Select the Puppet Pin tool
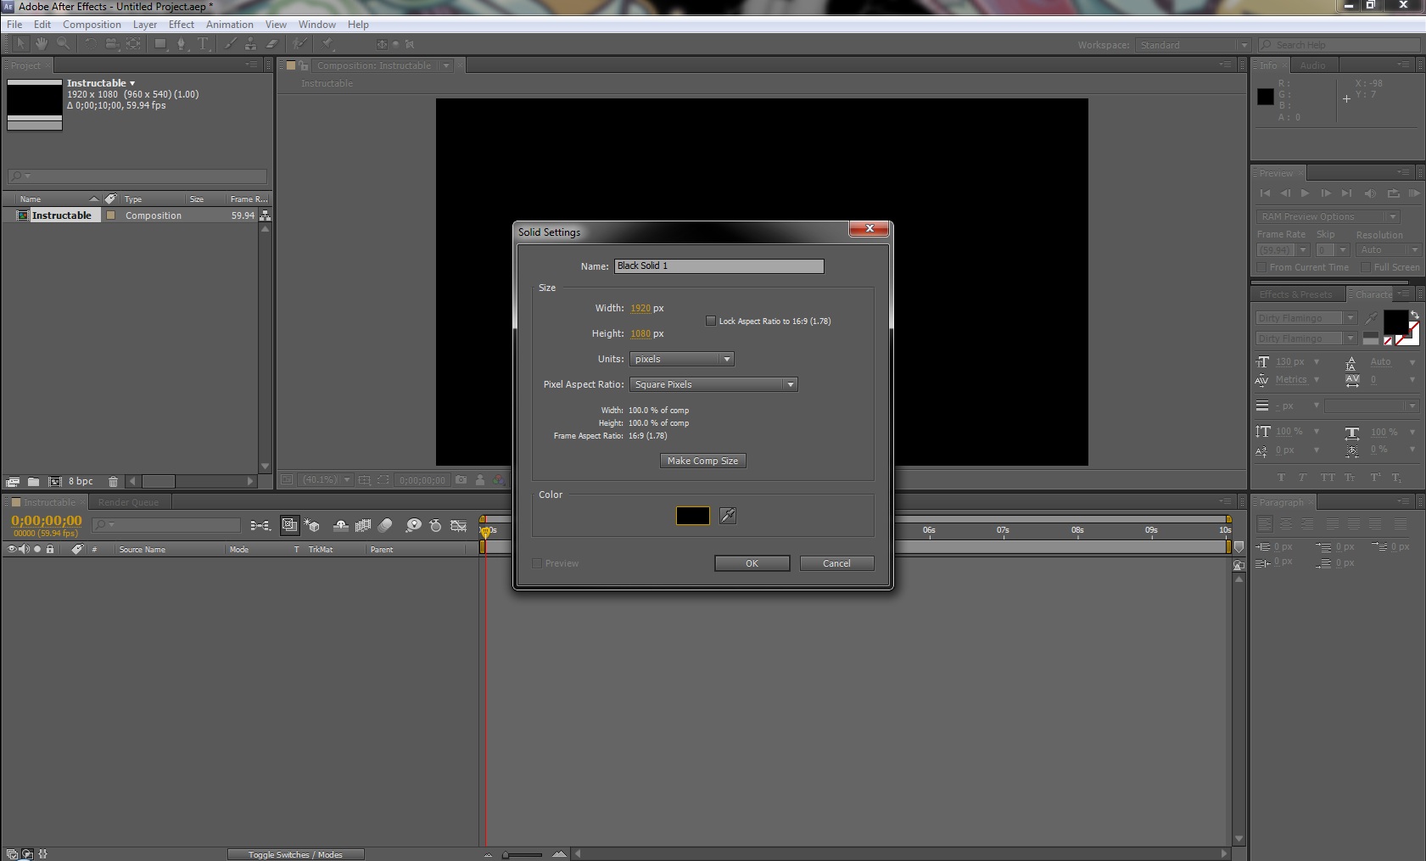 [327, 43]
